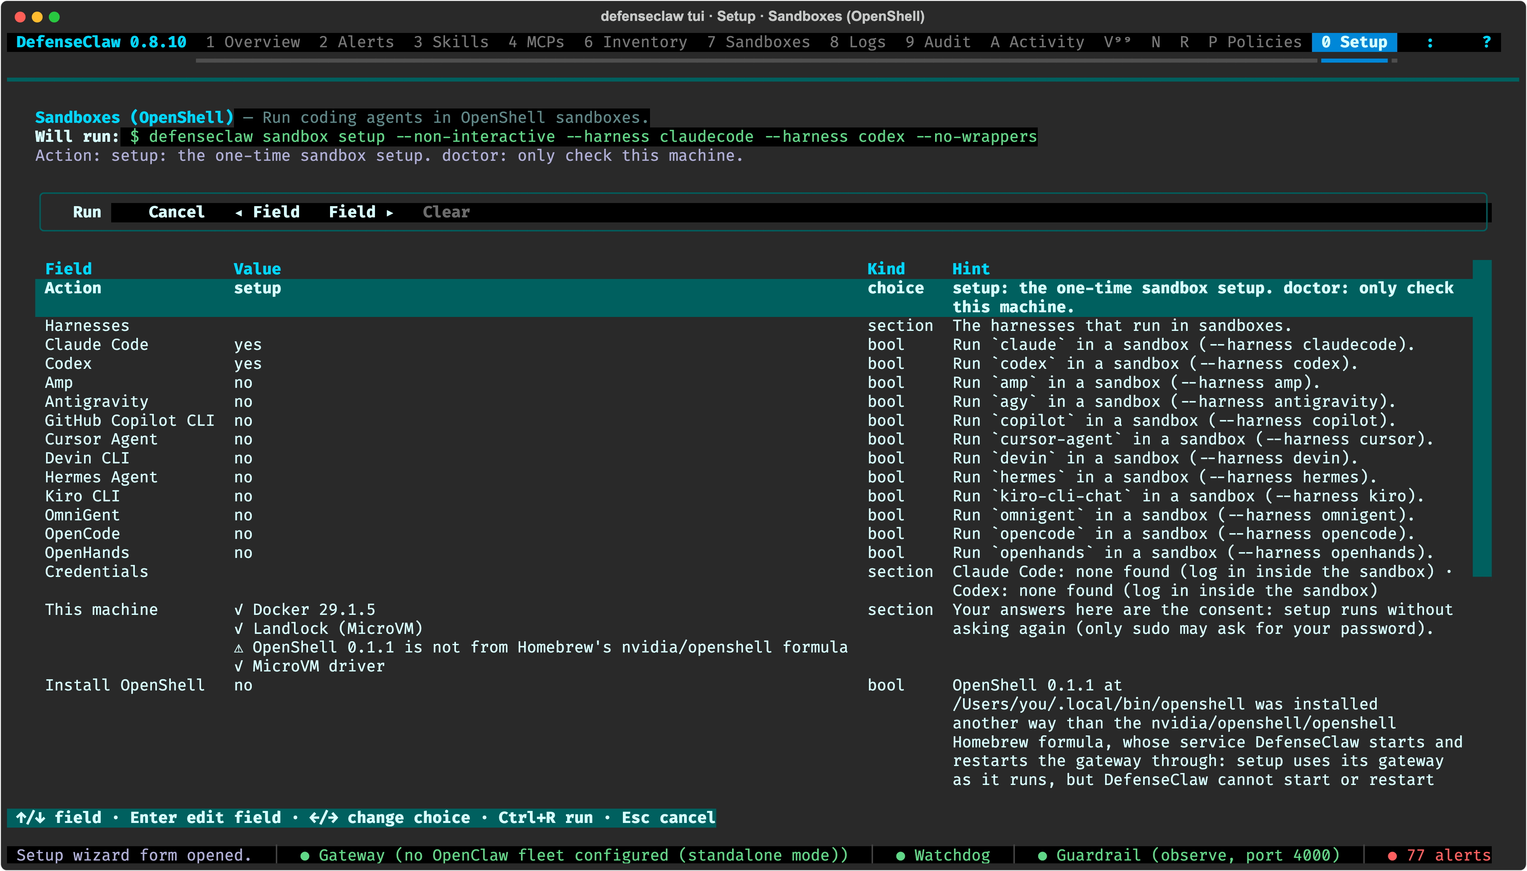The width and height of the screenshot is (1527, 871).
Task: Click the Field column header
Action: (x=68, y=269)
